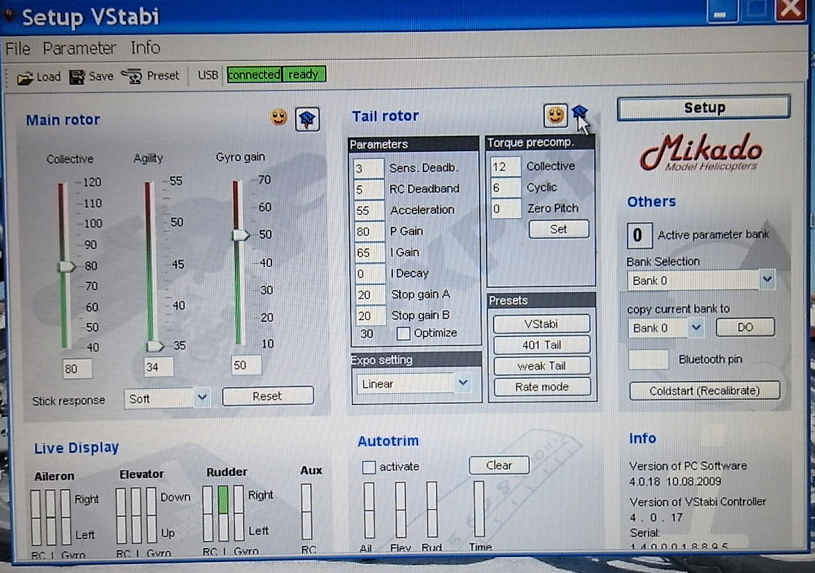Viewport: 815px width, 573px height.
Task: Click the Active parameter bank number box
Action: [639, 235]
